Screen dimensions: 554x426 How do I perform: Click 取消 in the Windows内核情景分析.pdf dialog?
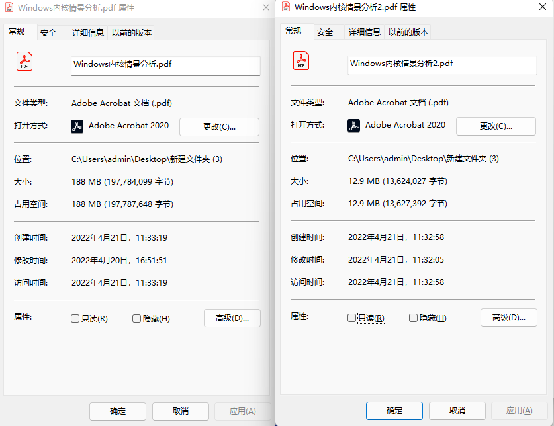tap(180, 411)
